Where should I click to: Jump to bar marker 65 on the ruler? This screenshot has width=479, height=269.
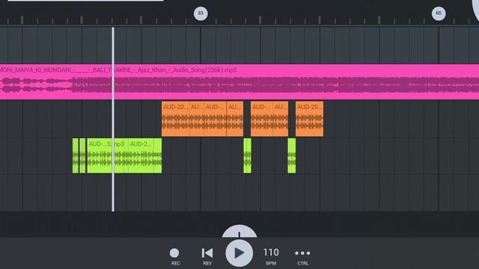[439, 13]
